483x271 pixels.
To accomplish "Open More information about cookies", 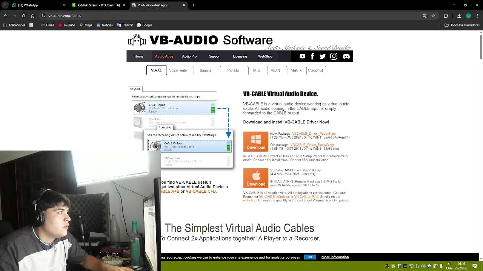I will [335, 257].
